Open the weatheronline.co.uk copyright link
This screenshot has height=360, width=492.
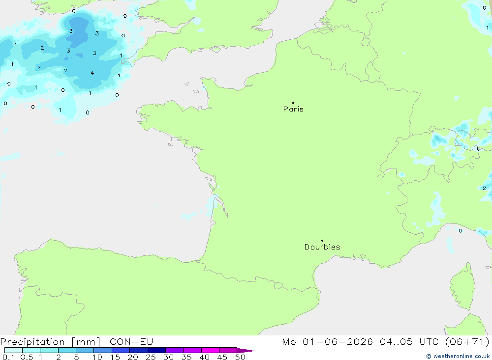click(458, 356)
